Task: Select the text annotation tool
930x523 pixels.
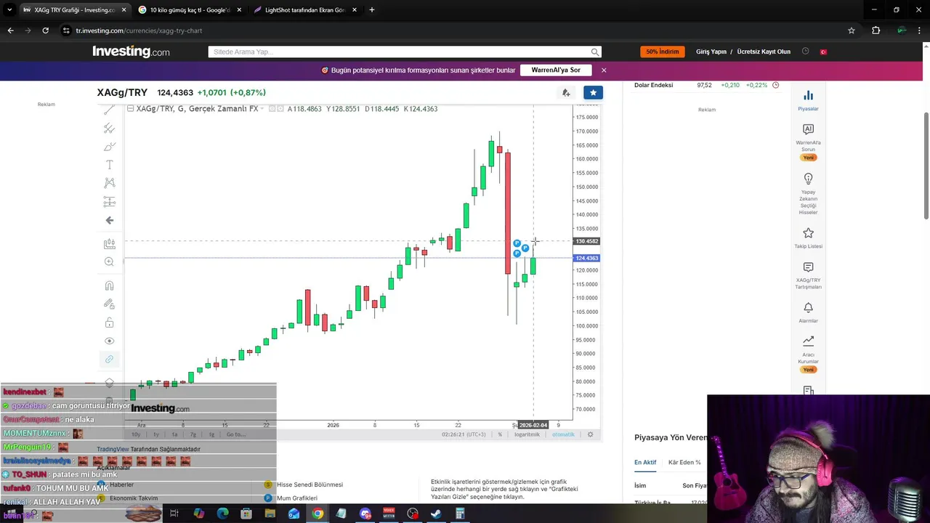Action: click(x=109, y=165)
